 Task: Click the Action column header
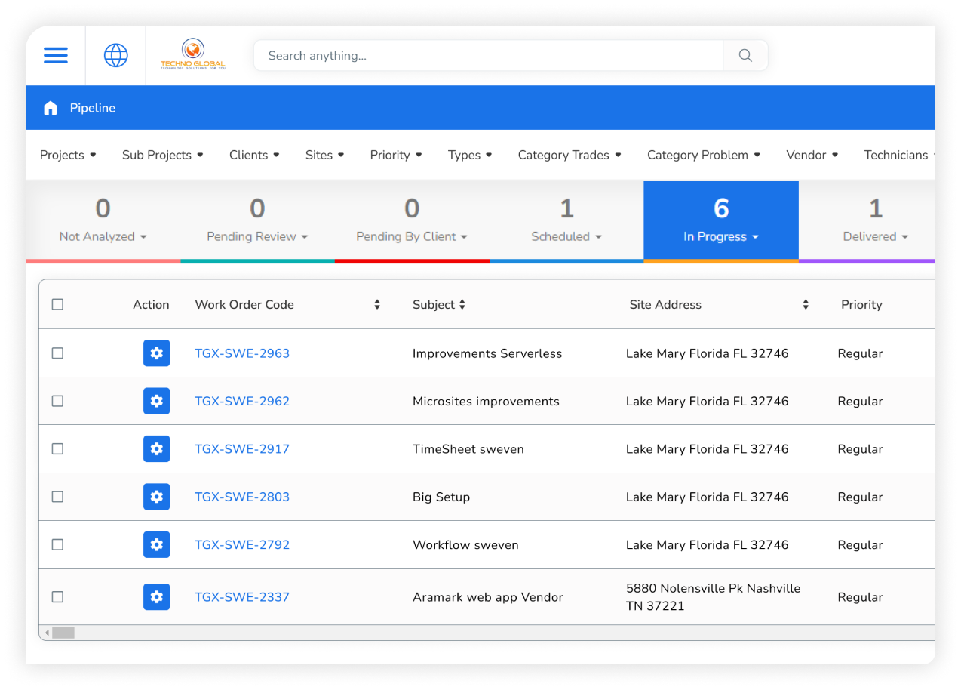coord(151,304)
